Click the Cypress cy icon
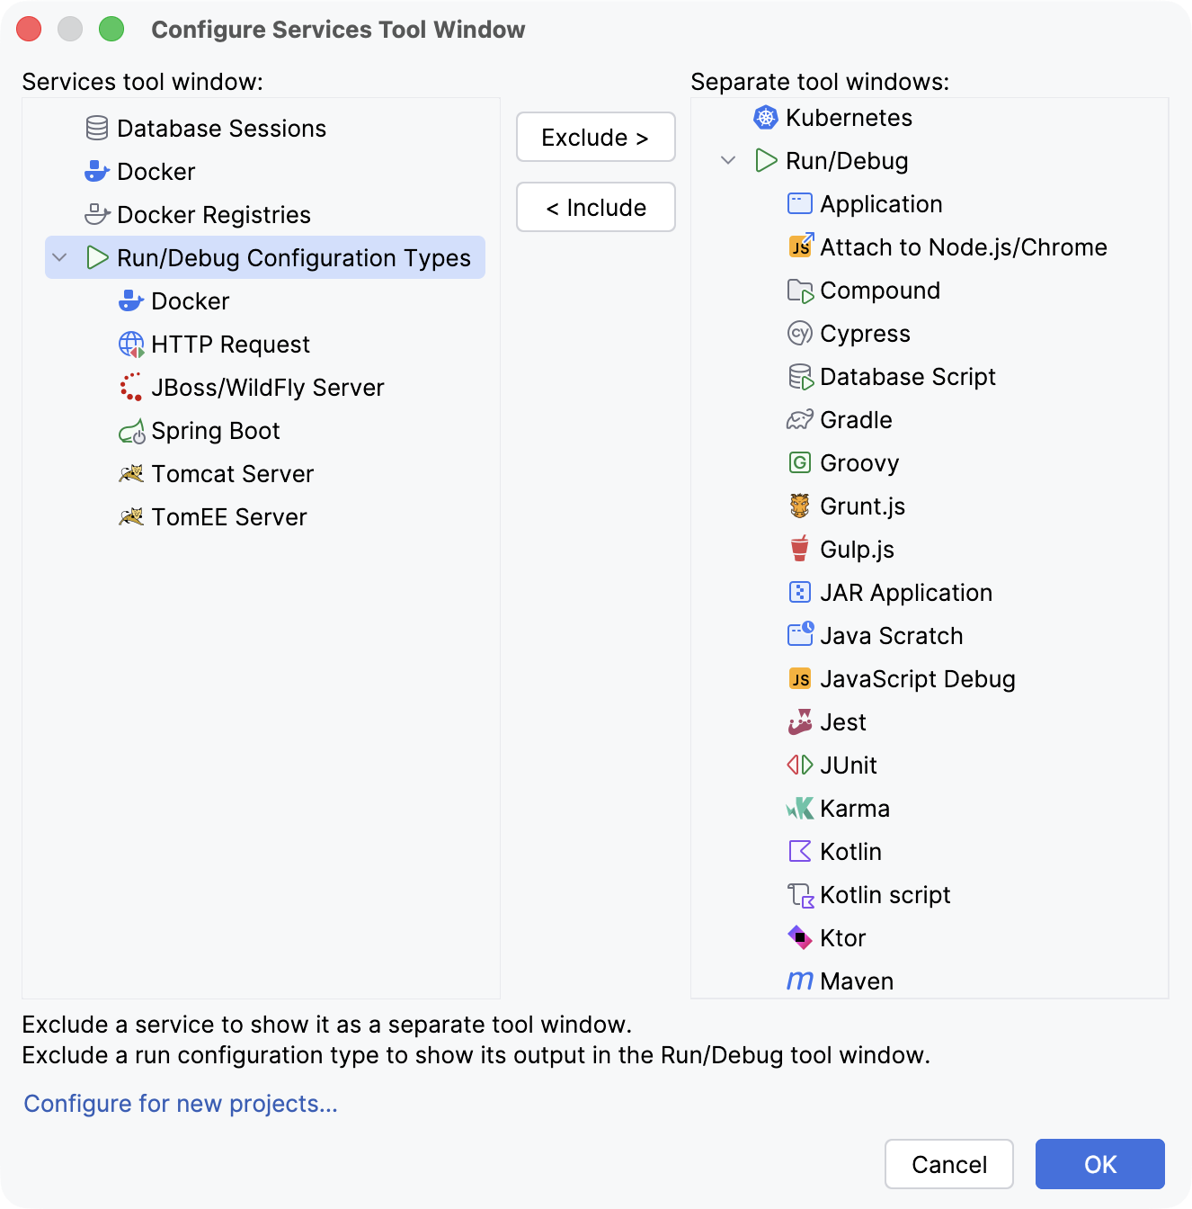The height and width of the screenshot is (1209, 1192). [800, 334]
